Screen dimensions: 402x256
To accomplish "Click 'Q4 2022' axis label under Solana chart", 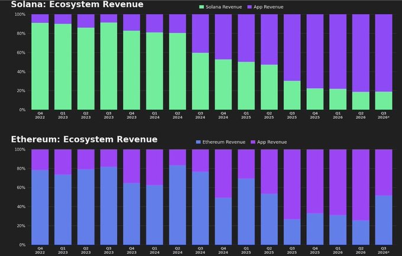I will pos(40,115).
